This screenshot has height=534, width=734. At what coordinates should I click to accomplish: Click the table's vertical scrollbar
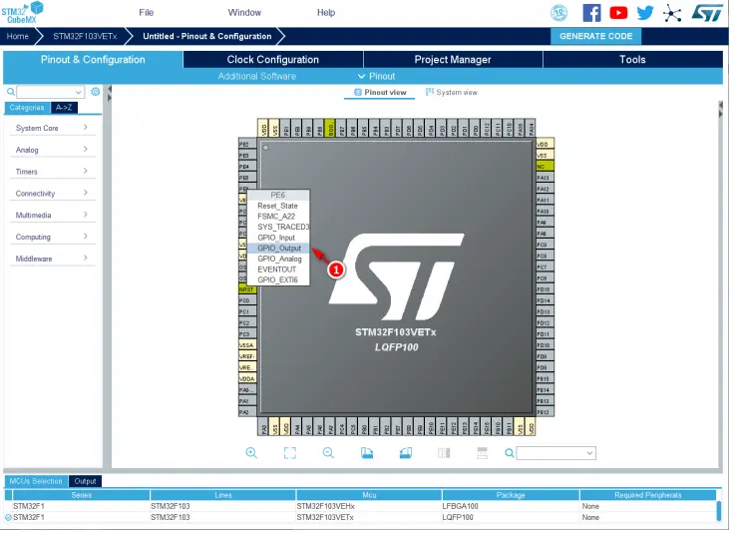718,511
